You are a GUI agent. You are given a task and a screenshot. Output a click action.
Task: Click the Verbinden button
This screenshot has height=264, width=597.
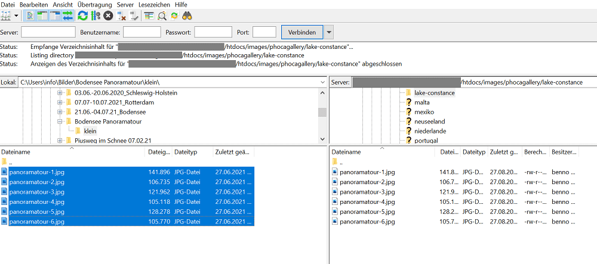coord(302,32)
